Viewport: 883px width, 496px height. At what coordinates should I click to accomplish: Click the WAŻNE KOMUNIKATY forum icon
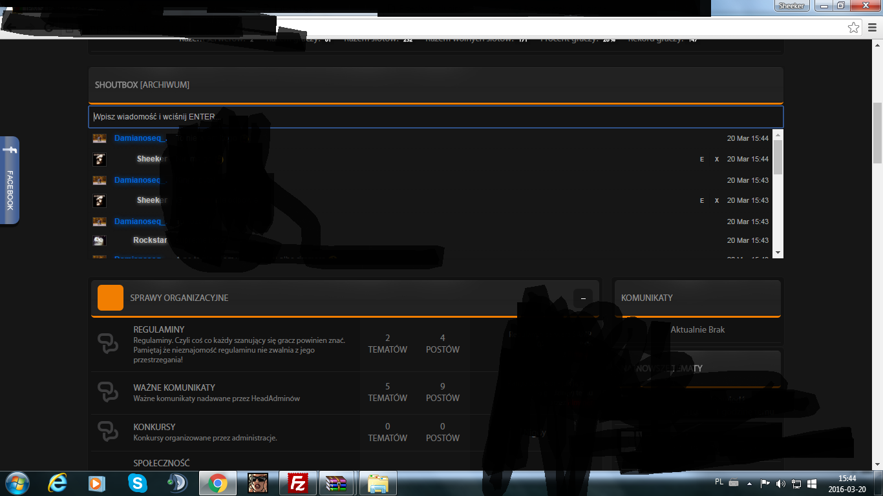click(x=108, y=392)
